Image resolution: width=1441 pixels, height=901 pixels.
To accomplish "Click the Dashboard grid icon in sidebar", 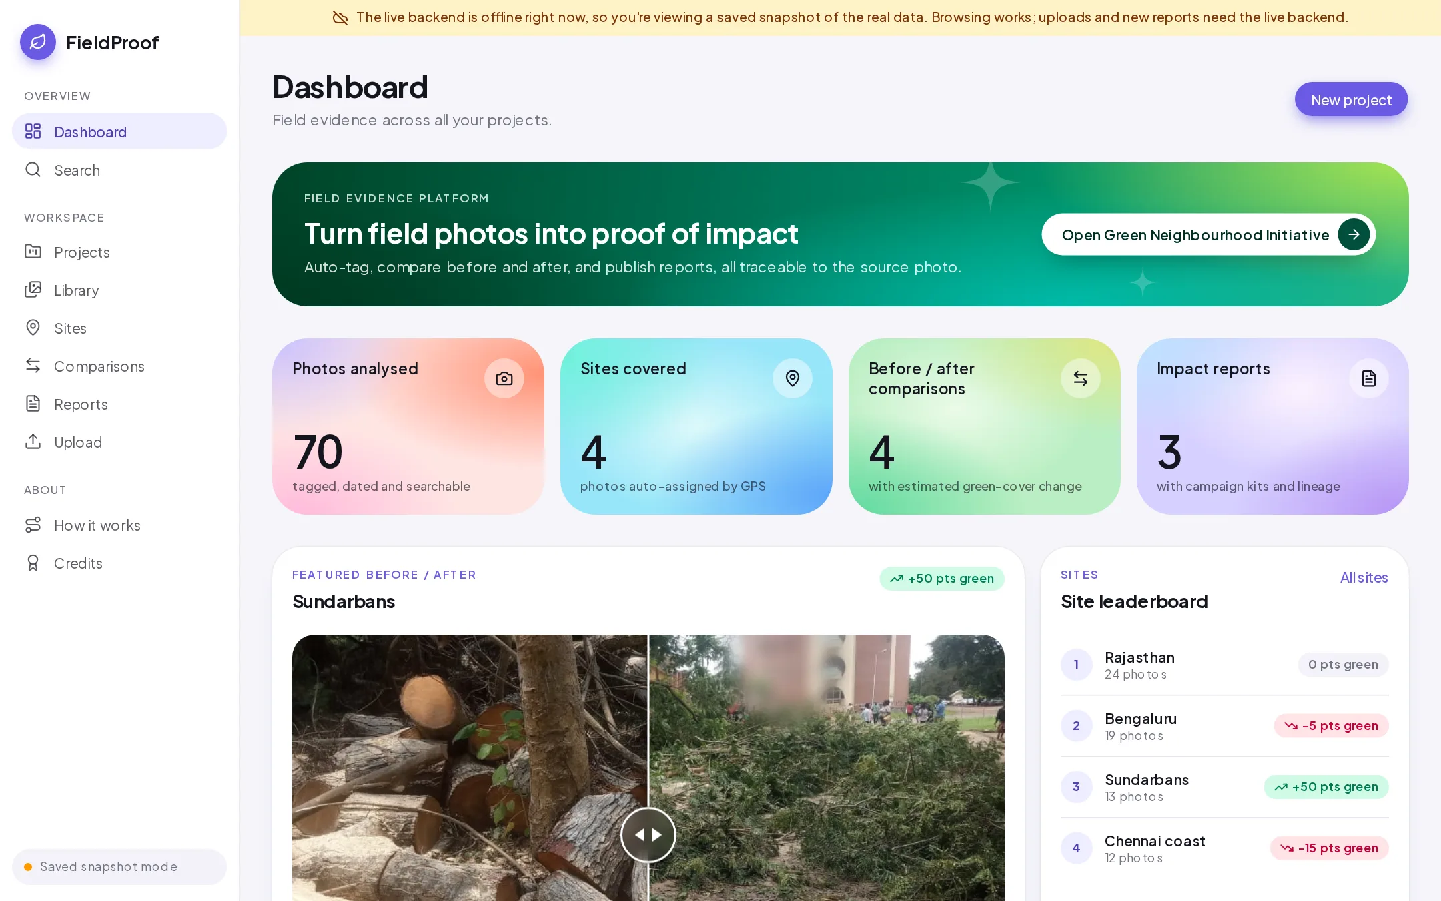I will pyautogui.click(x=33, y=131).
